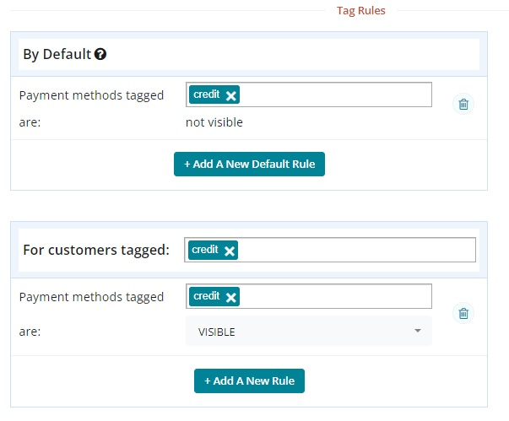
Task: Focus the customer rule payment methods tag input
Action: 338,297
